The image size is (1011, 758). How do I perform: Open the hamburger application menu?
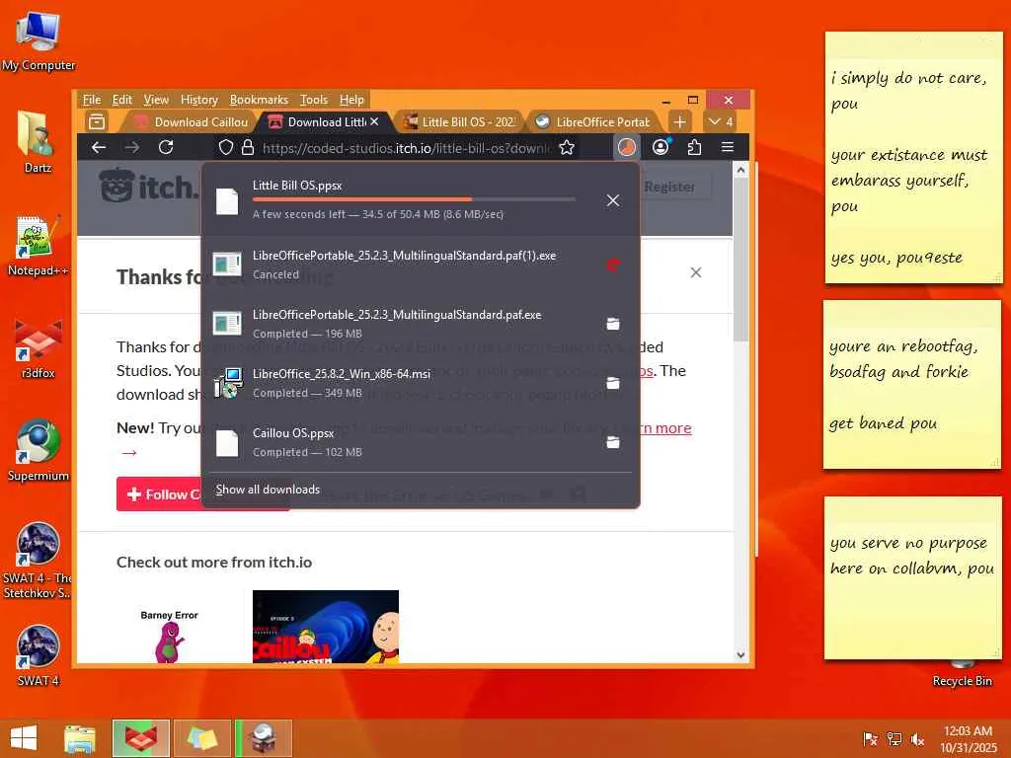pos(728,148)
